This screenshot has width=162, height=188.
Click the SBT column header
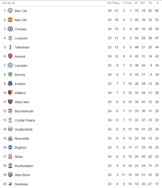143,3
